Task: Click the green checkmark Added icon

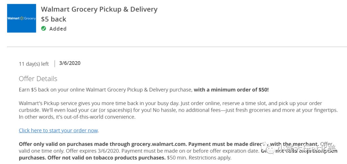Action: click(x=44, y=29)
